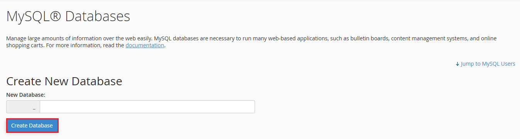Click the words 'MySQL Users' in the jump link
Screen dimensions: 520x139
[x=498, y=64]
